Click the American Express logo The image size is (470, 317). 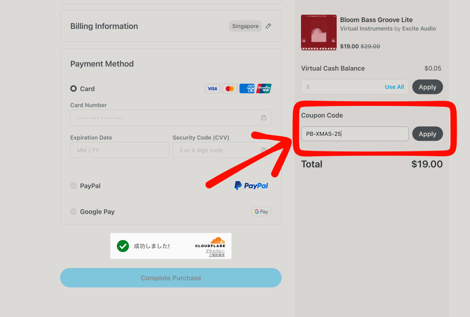pyautogui.click(x=247, y=89)
